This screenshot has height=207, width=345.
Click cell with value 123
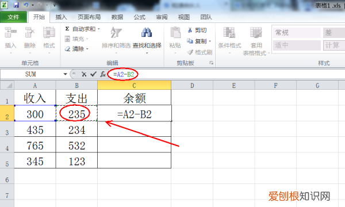(x=76, y=160)
